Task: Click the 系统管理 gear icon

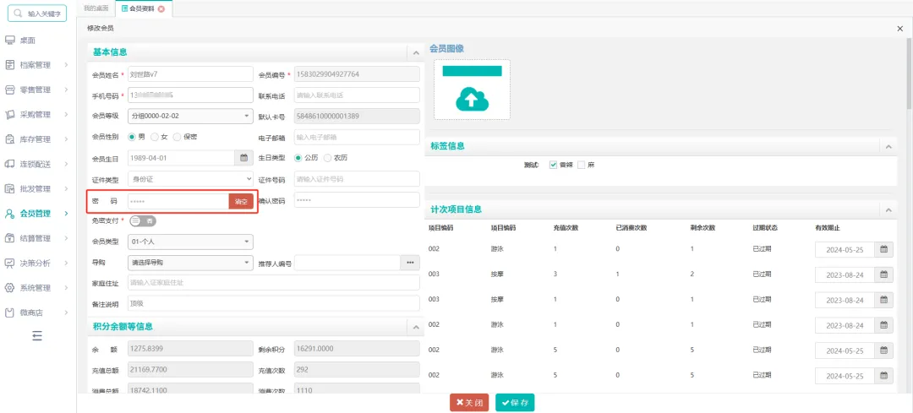Action: pos(9,287)
